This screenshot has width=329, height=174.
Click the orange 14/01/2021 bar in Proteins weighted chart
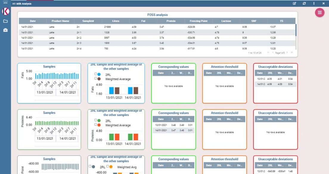click(136, 137)
